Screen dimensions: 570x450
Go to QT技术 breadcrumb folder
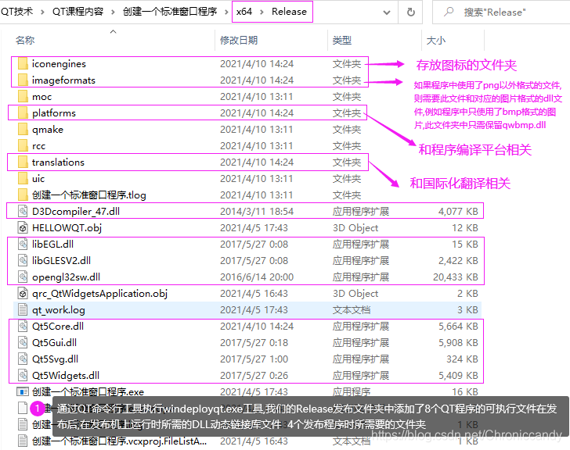[17, 12]
